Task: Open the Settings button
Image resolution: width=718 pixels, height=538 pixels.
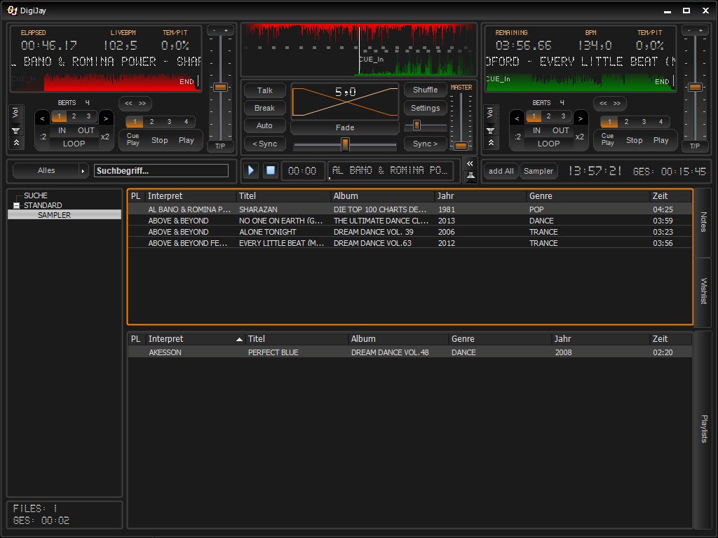Action: tap(425, 108)
